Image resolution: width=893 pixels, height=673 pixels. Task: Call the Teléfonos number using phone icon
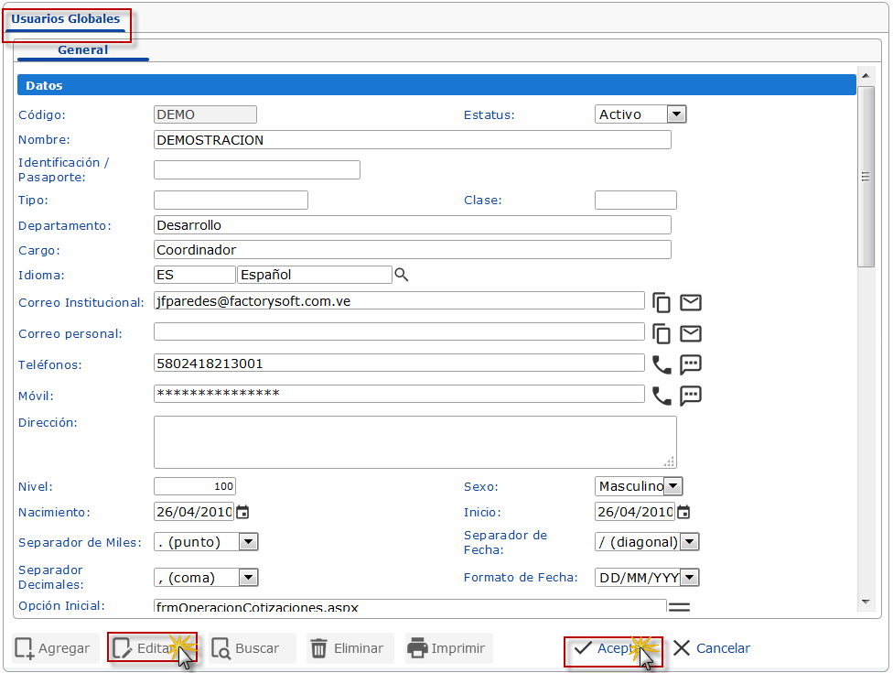(661, 364)
